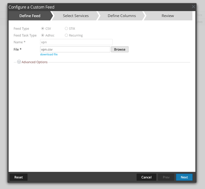
Task: Go to the Select Services step
Action: 76,16
